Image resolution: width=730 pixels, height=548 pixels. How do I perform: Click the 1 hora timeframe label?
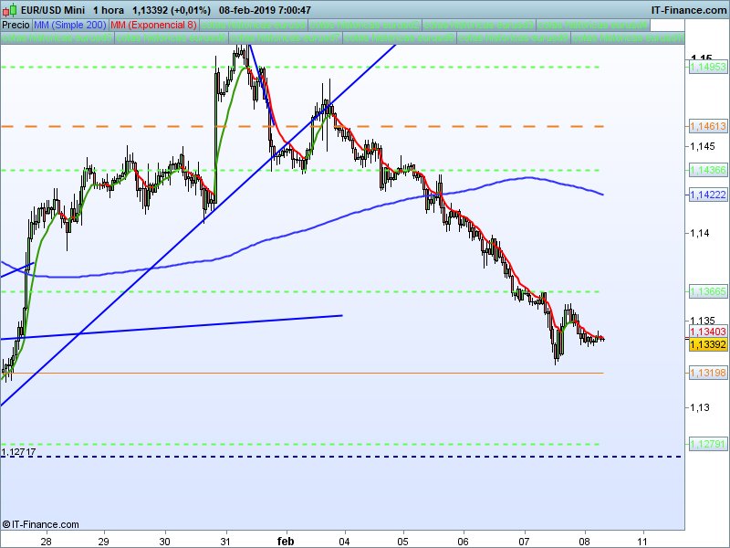[109, 10]
